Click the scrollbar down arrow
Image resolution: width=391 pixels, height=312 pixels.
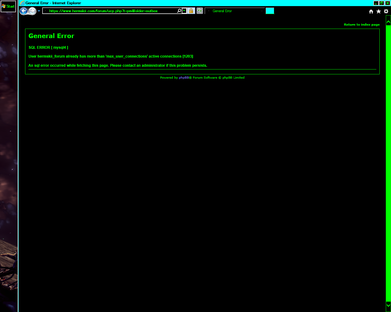tap(388, 306)
